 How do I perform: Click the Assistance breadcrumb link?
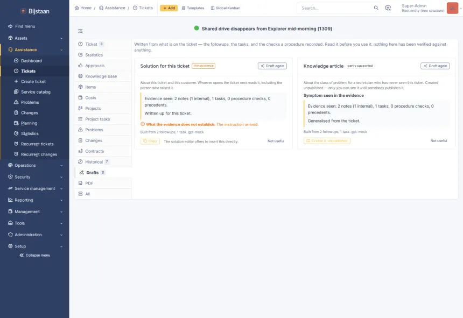pos(112,8)
